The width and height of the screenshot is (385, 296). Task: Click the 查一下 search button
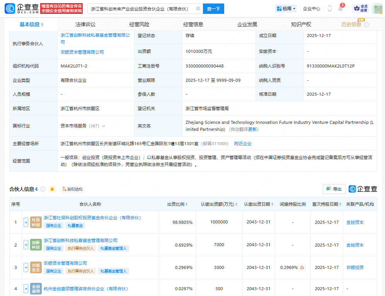(x=213, y=8)
